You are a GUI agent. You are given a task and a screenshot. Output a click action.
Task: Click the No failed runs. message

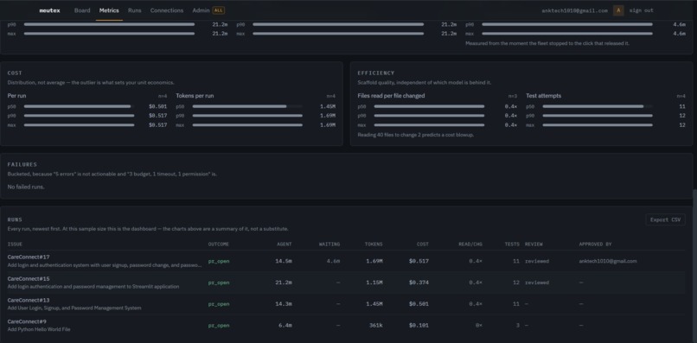click(x=26, y=187)
